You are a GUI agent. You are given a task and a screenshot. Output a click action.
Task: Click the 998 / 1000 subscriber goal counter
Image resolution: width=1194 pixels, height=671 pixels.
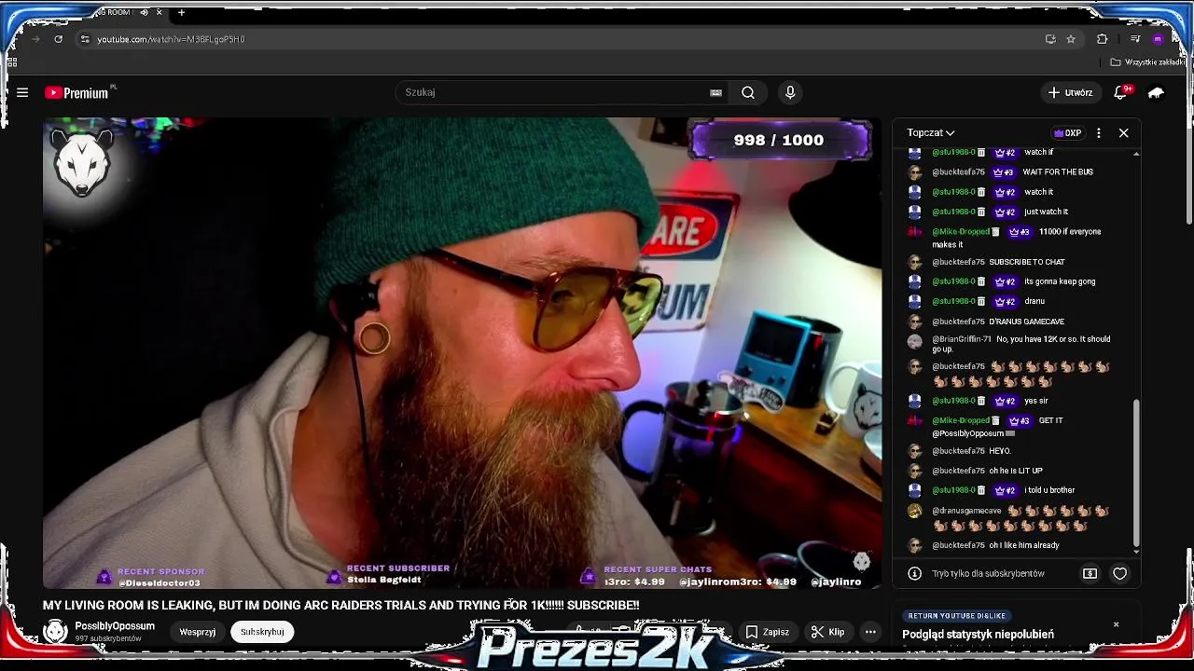[x=779, y=140]
